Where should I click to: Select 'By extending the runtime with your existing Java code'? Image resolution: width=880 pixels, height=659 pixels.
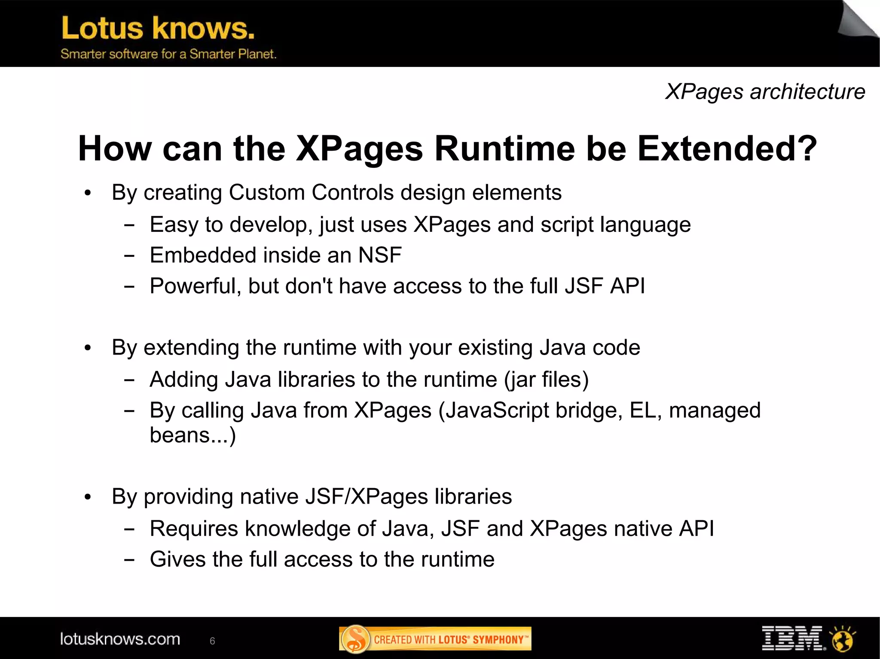point(376,348)
